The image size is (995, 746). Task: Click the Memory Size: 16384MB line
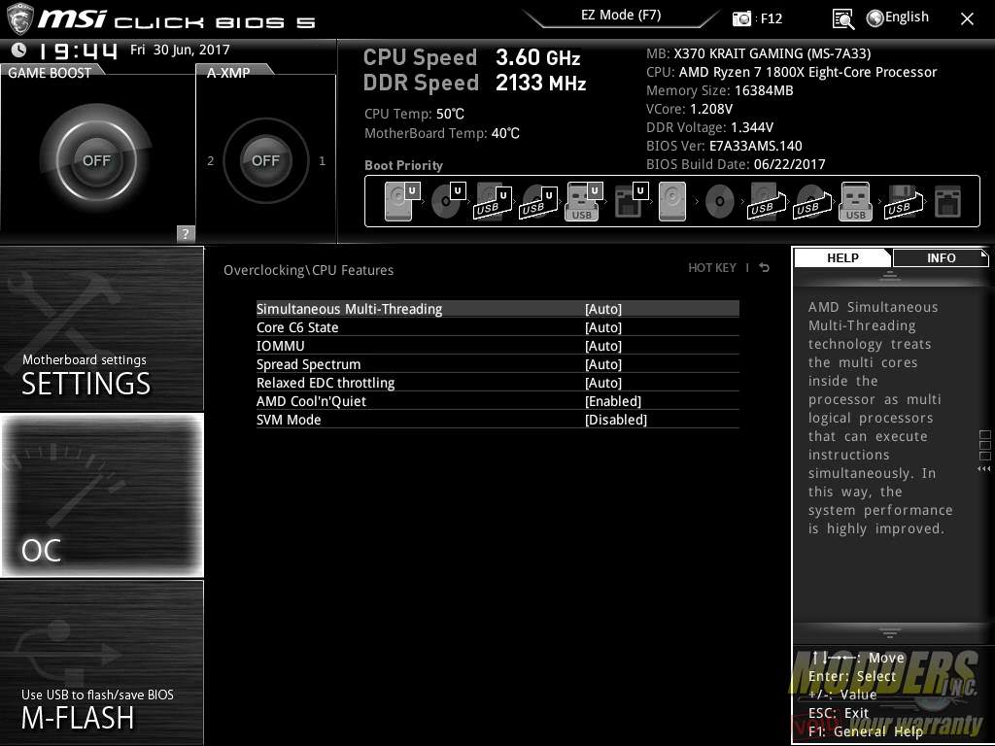click(x=720, y=90)
